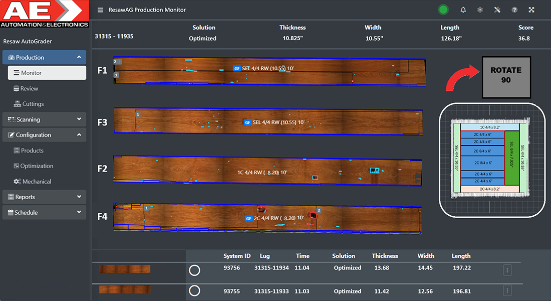Open the wrench and screwdriver tools icon
The width and height of the screenshot is (551, 301).
(497, 10)
